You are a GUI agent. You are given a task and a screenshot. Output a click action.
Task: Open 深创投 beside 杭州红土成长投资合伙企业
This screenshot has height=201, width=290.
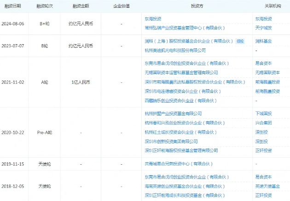261,132
